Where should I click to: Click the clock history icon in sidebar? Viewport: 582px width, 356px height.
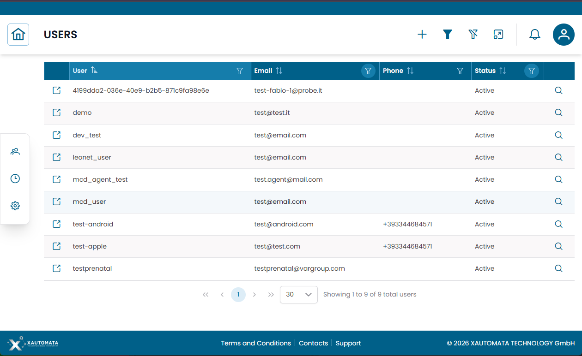click(15, 178)
